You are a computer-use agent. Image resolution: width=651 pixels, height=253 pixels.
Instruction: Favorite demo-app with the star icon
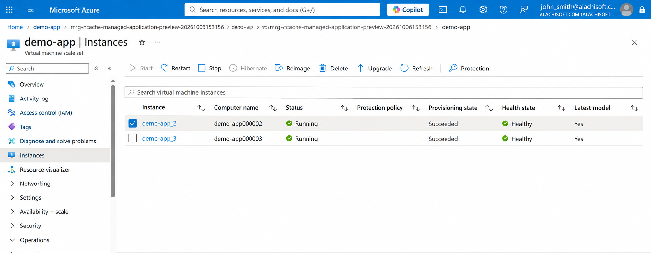pos(142,42)
